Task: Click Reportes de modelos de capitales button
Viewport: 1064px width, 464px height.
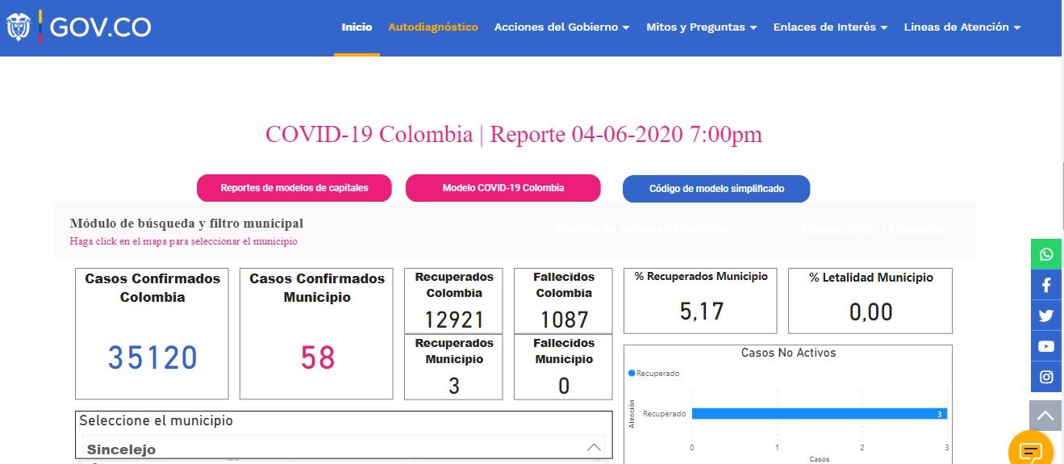Action: point(294,188)
